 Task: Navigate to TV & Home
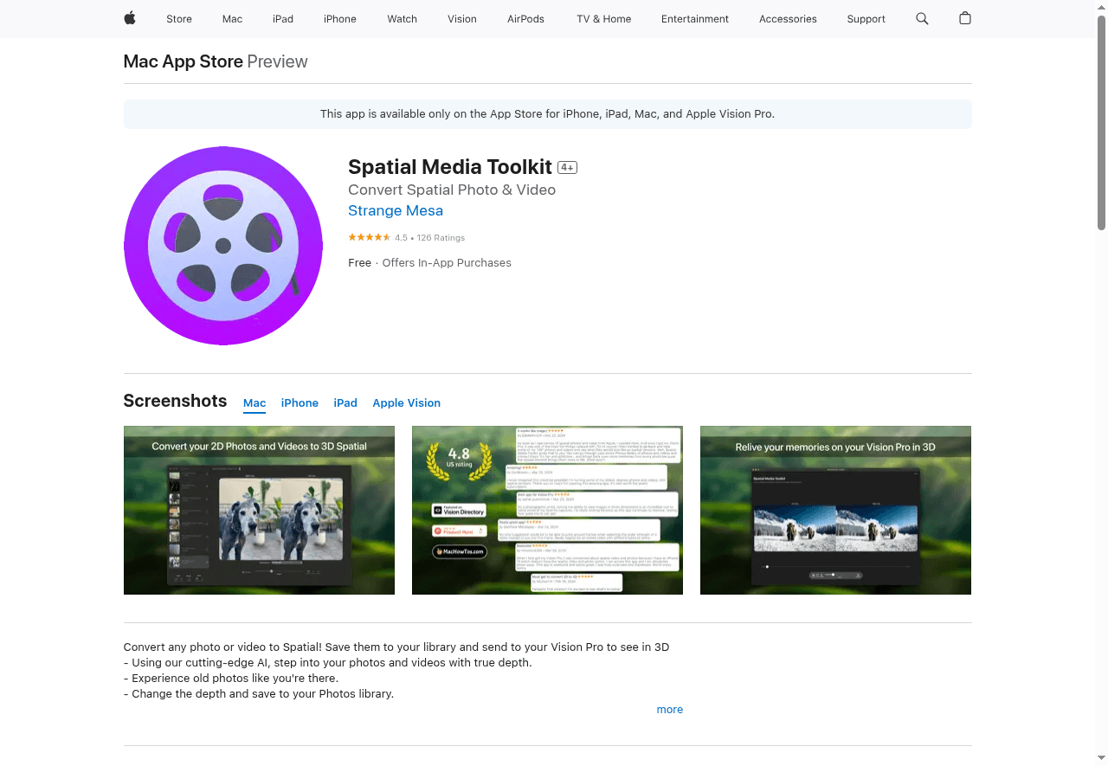(x=603, y=18)
